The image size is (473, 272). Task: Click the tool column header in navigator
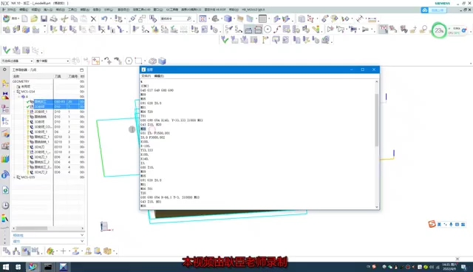[x=58, y=76]
